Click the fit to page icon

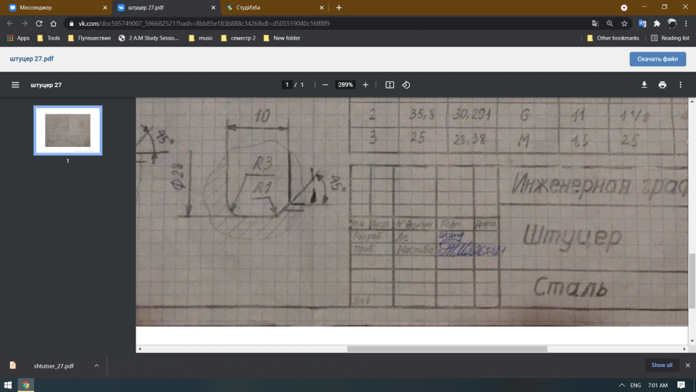(x=390, y=85)
